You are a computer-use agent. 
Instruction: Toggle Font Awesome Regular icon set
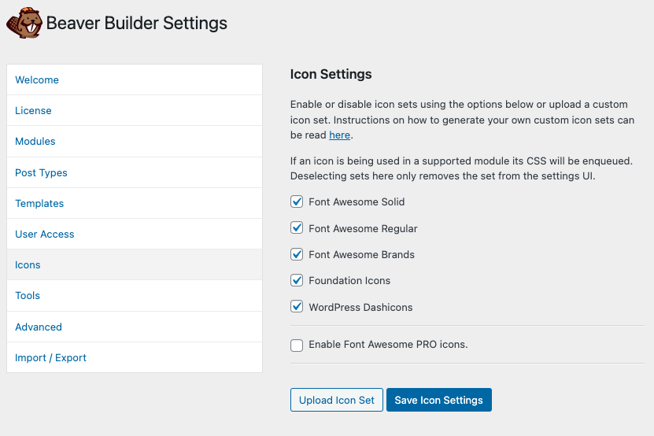297,228
